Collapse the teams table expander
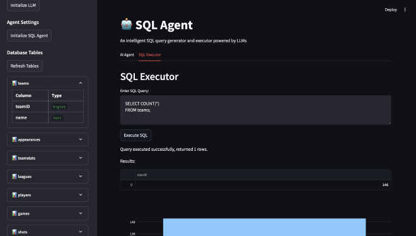Viewport: 416px width, 236px height. coord(48,83)
